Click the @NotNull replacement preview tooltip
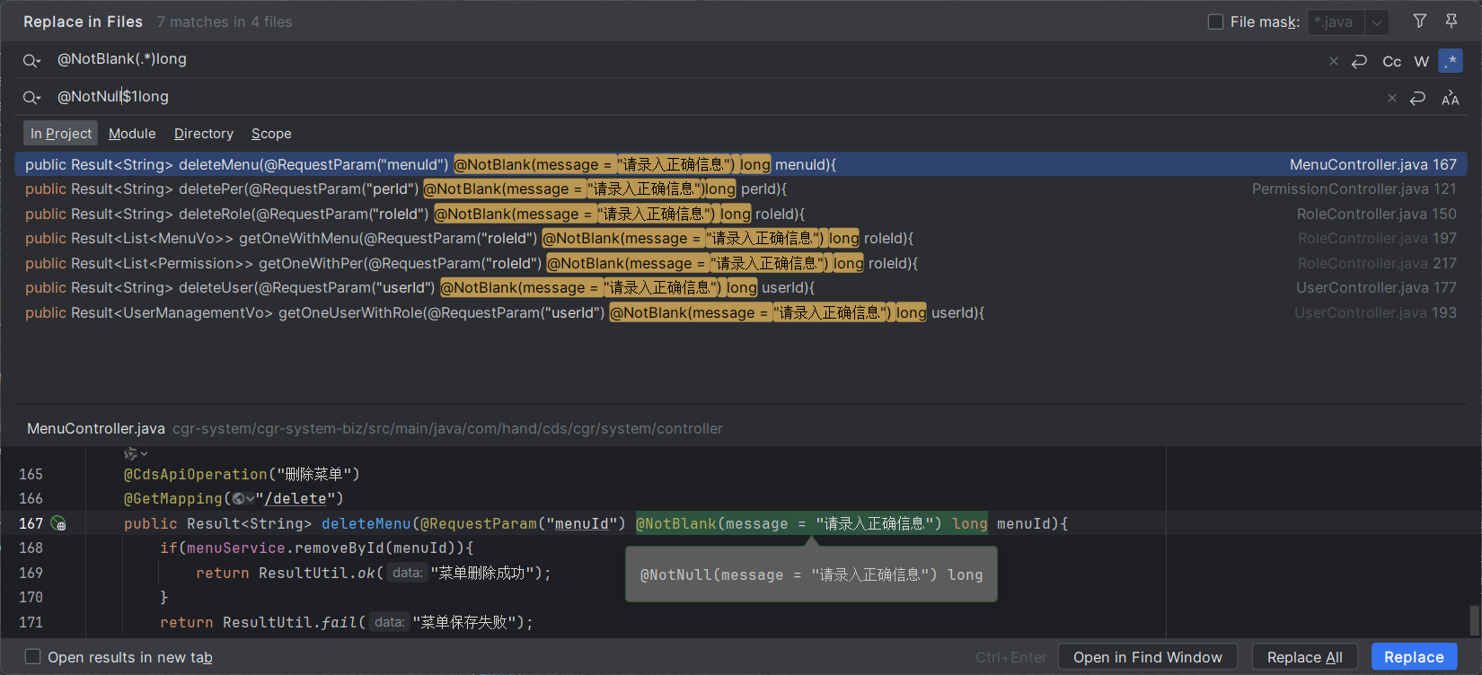Image resolution: width=1482 pixels, height=675 pixels. pos(811,574)
